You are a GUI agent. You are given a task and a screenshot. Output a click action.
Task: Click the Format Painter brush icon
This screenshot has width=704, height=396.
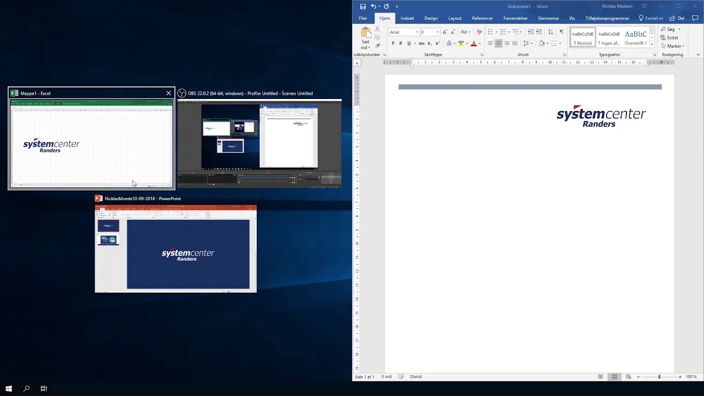[377, 46]
